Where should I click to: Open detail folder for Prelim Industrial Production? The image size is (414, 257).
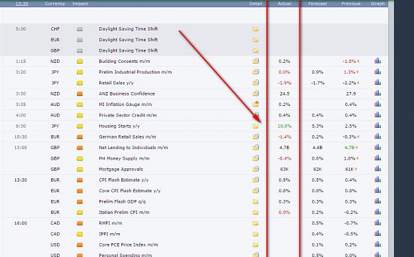[x=255, y=72]
